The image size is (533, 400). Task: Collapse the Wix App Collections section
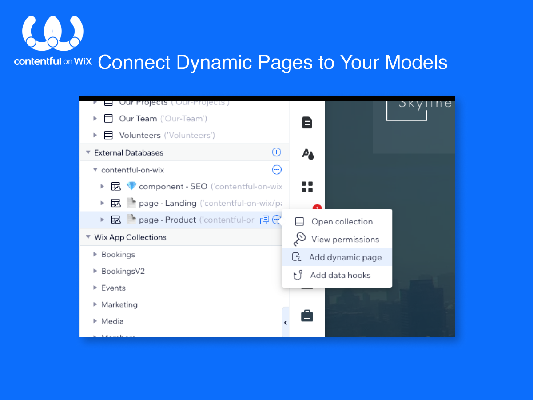[88, 237]
